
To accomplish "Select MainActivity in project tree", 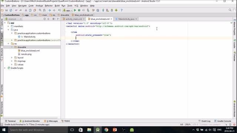I will tap(30, 37).
